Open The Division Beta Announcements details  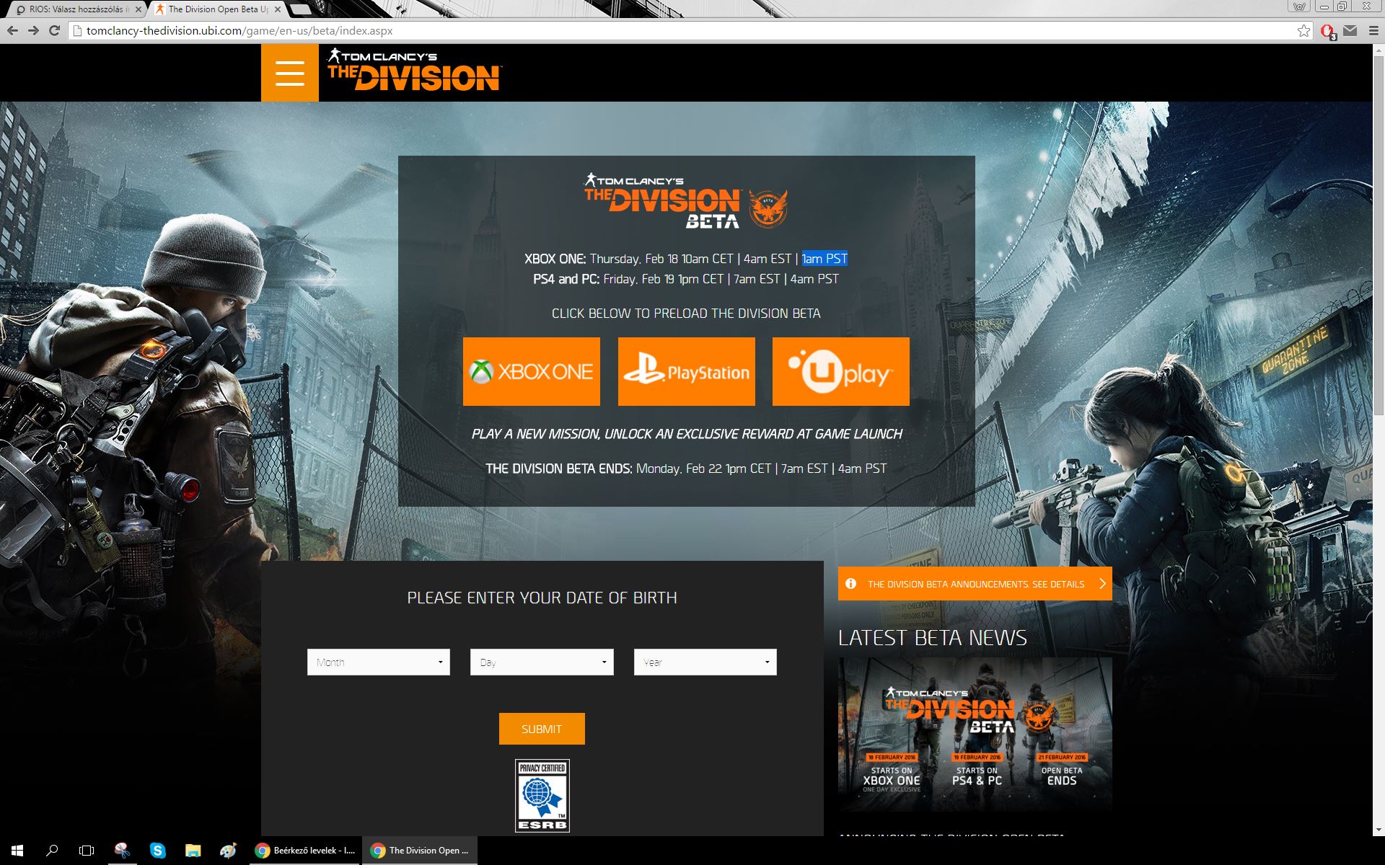pos(975,584)
